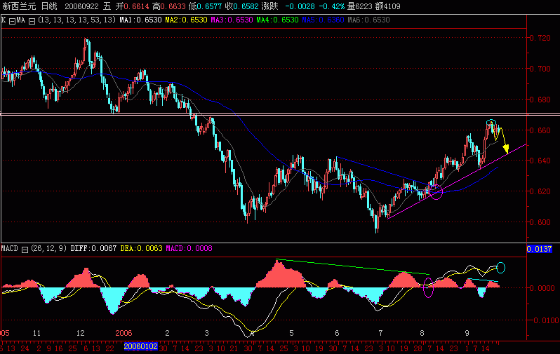The width and height of the screenshot is (560, 354).
Task: Click the highlighted 0.0137 axis value
Action: click(539, 249)
